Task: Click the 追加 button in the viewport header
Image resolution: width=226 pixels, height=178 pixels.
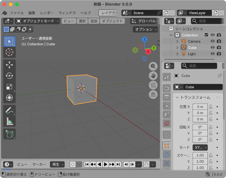Action: (94, 21)
